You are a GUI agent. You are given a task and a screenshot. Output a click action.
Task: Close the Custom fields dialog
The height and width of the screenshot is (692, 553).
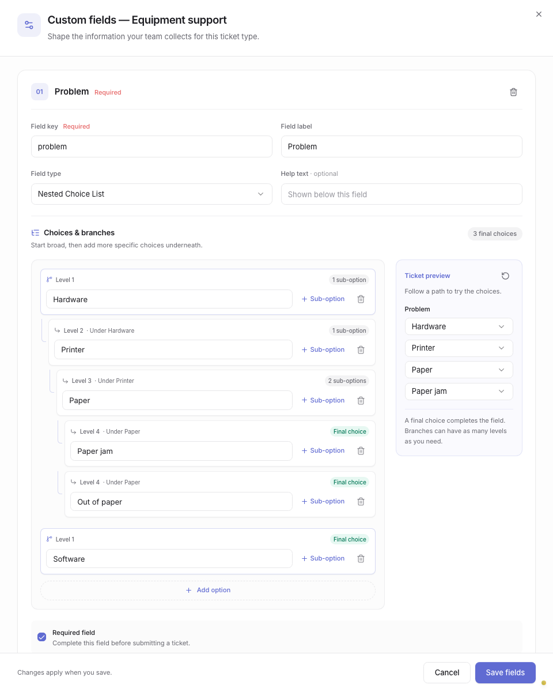[x=539, y=14]
